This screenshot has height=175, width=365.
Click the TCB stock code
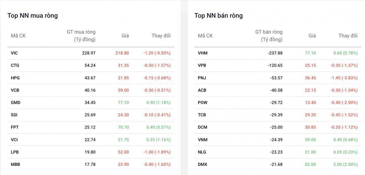point(202,115)
